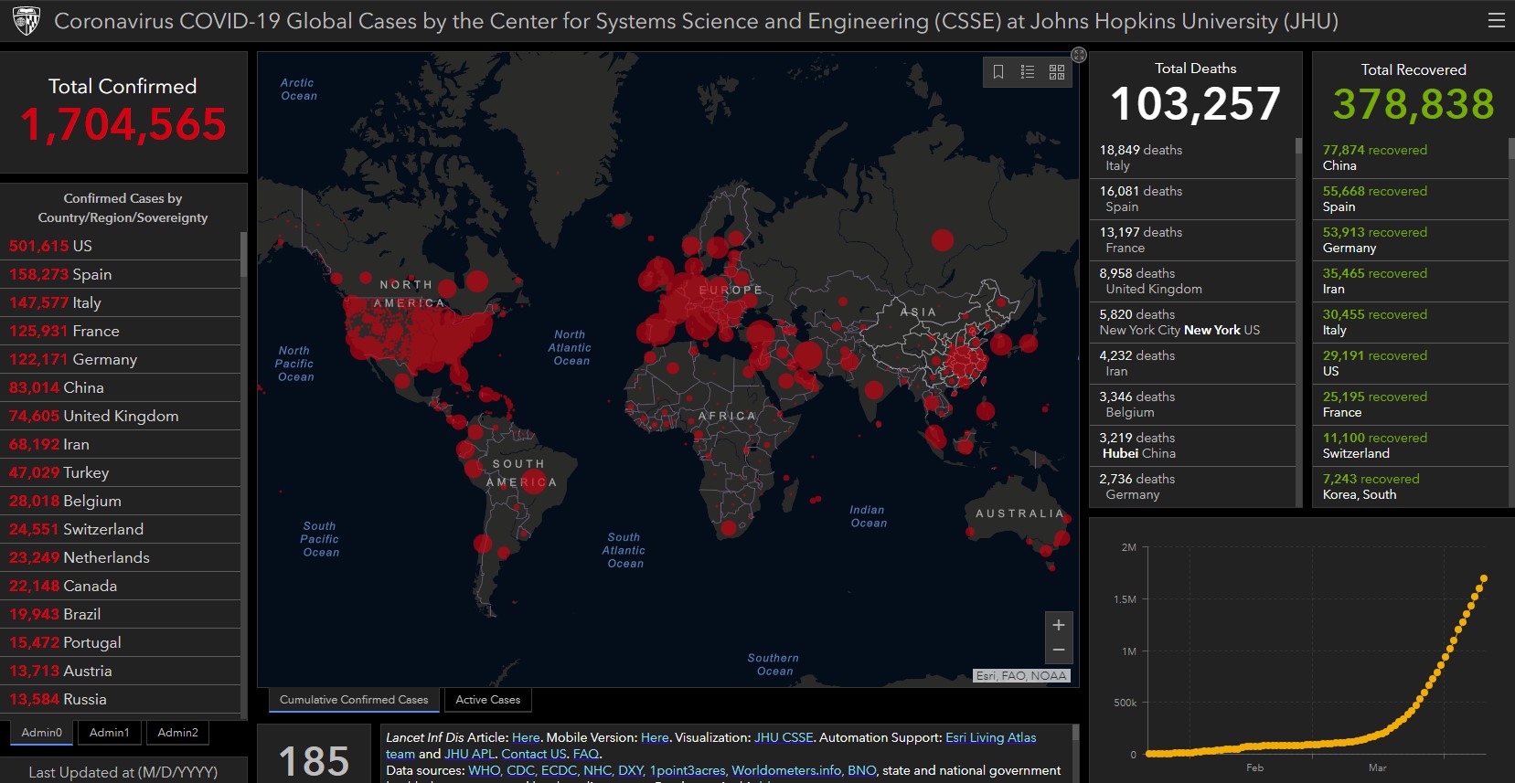1515x783 pixels.
Task: Select the Admin0 tab
Action: coord(42,733)
